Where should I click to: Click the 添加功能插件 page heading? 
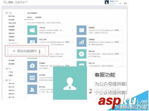click(x=32, y=13)
